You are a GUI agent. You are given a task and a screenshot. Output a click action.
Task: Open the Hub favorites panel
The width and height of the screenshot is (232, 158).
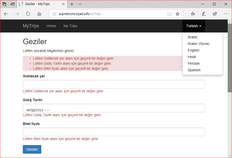coord(193,14)
